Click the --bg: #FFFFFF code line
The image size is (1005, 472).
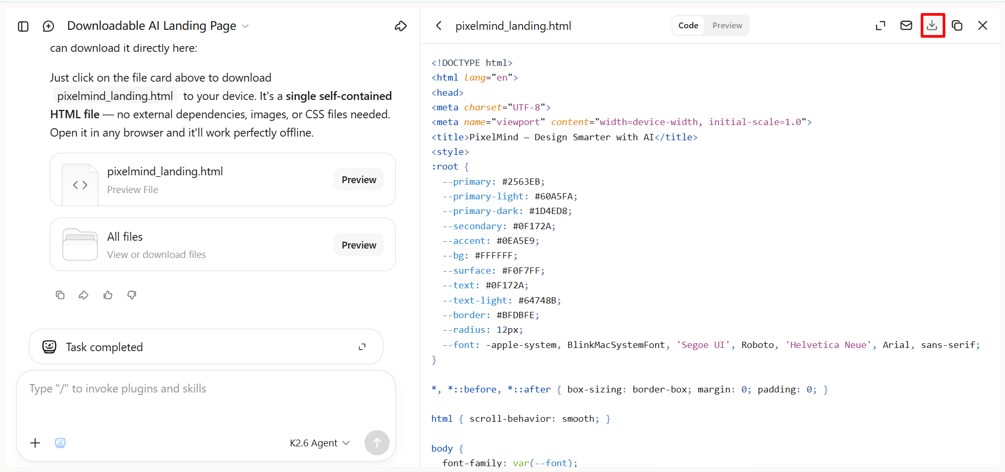480,255
